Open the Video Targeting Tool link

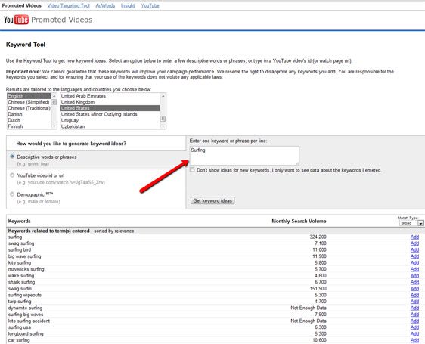(68, 6)
